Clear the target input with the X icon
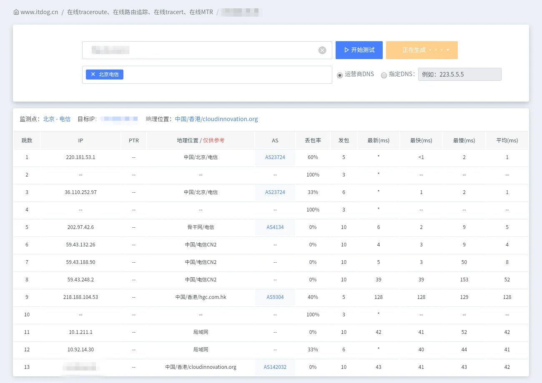542x383 pixels. pyautogui.click(x=322, y=50)
